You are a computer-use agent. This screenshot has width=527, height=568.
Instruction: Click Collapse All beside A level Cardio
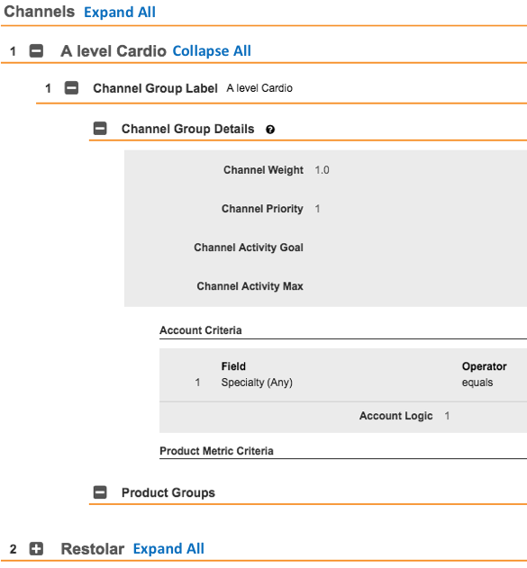coord(212,51)
